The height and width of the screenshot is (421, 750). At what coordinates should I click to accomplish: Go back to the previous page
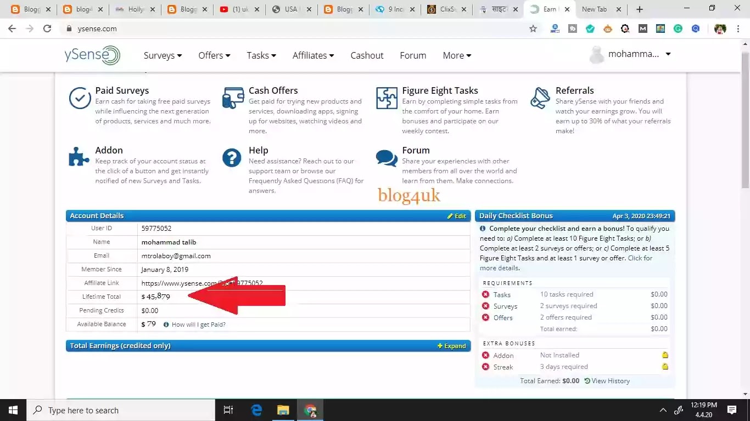click(x=12, y=29)
